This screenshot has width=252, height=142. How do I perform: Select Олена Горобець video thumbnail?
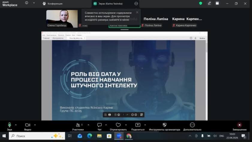pyautogui.click(x=62, y=19)
